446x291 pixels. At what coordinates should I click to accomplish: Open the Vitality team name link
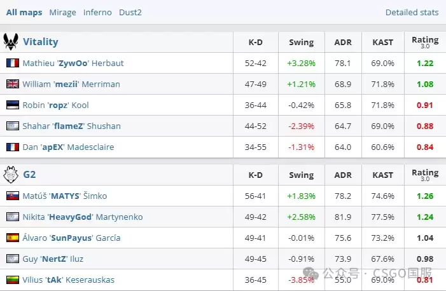pos(40,42)
